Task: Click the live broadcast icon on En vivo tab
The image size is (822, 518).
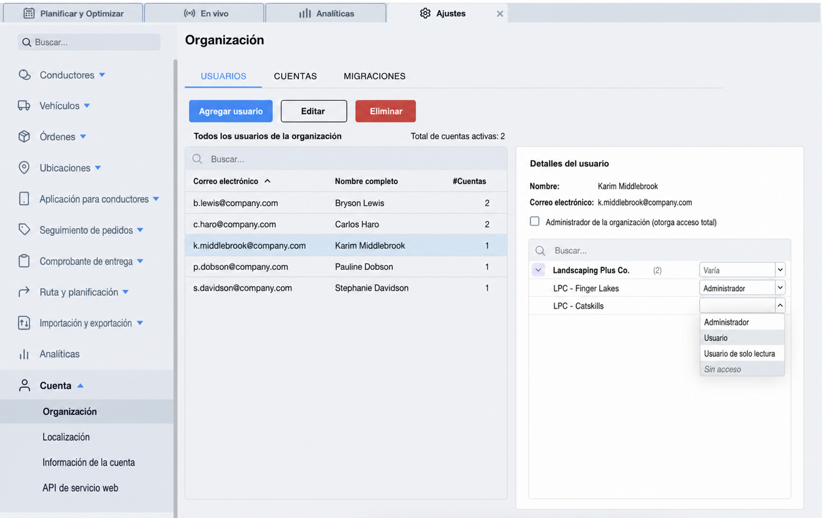Action: coord(189,13)
